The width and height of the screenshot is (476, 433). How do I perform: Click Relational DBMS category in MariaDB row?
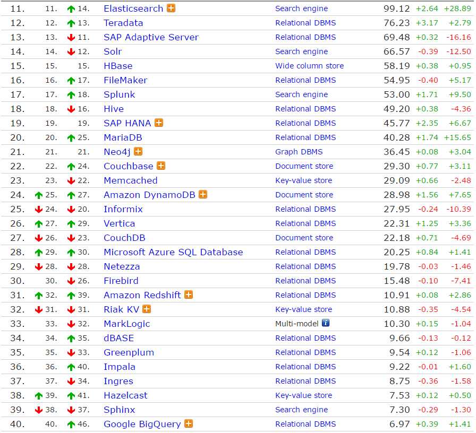click(x=305, y=137)
